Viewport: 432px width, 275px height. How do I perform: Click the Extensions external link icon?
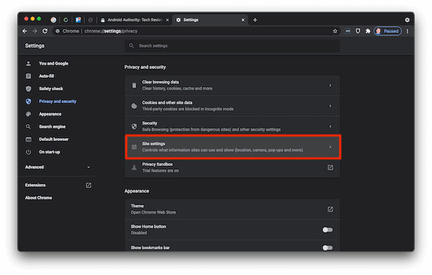pos(88,185)
